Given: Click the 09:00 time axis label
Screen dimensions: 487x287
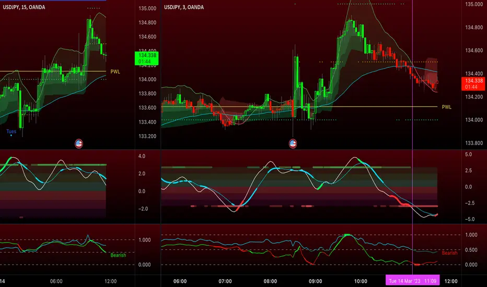Looking at the screenshot, I should click(315, 281).
